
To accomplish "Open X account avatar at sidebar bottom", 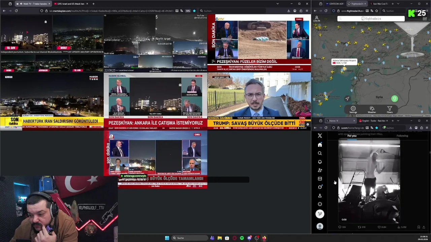I will point(320,227).
